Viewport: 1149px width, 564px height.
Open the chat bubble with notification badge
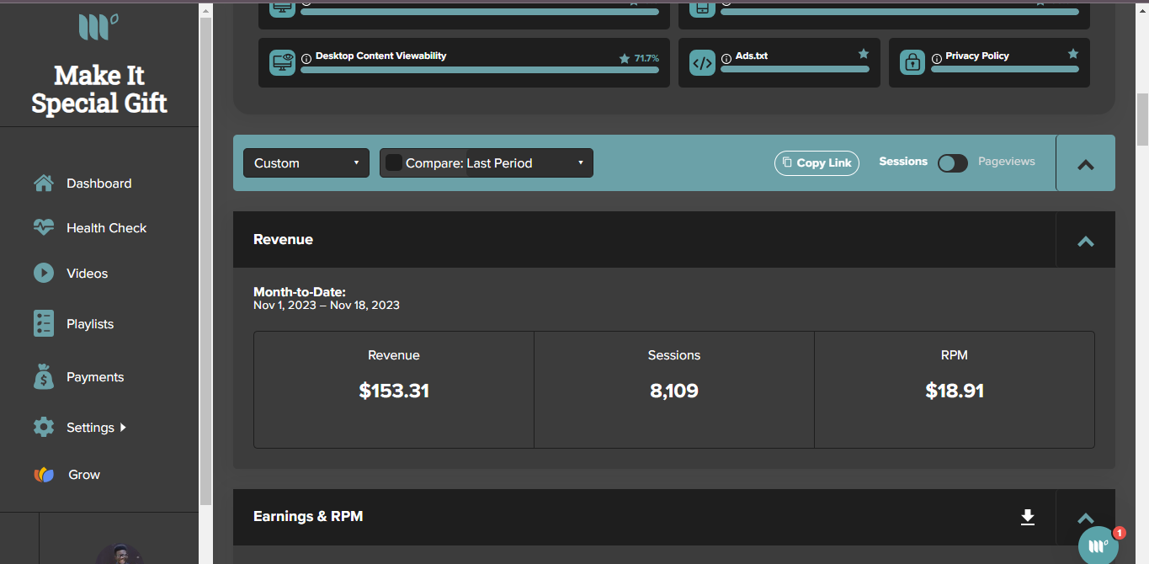click(1098, 545)
